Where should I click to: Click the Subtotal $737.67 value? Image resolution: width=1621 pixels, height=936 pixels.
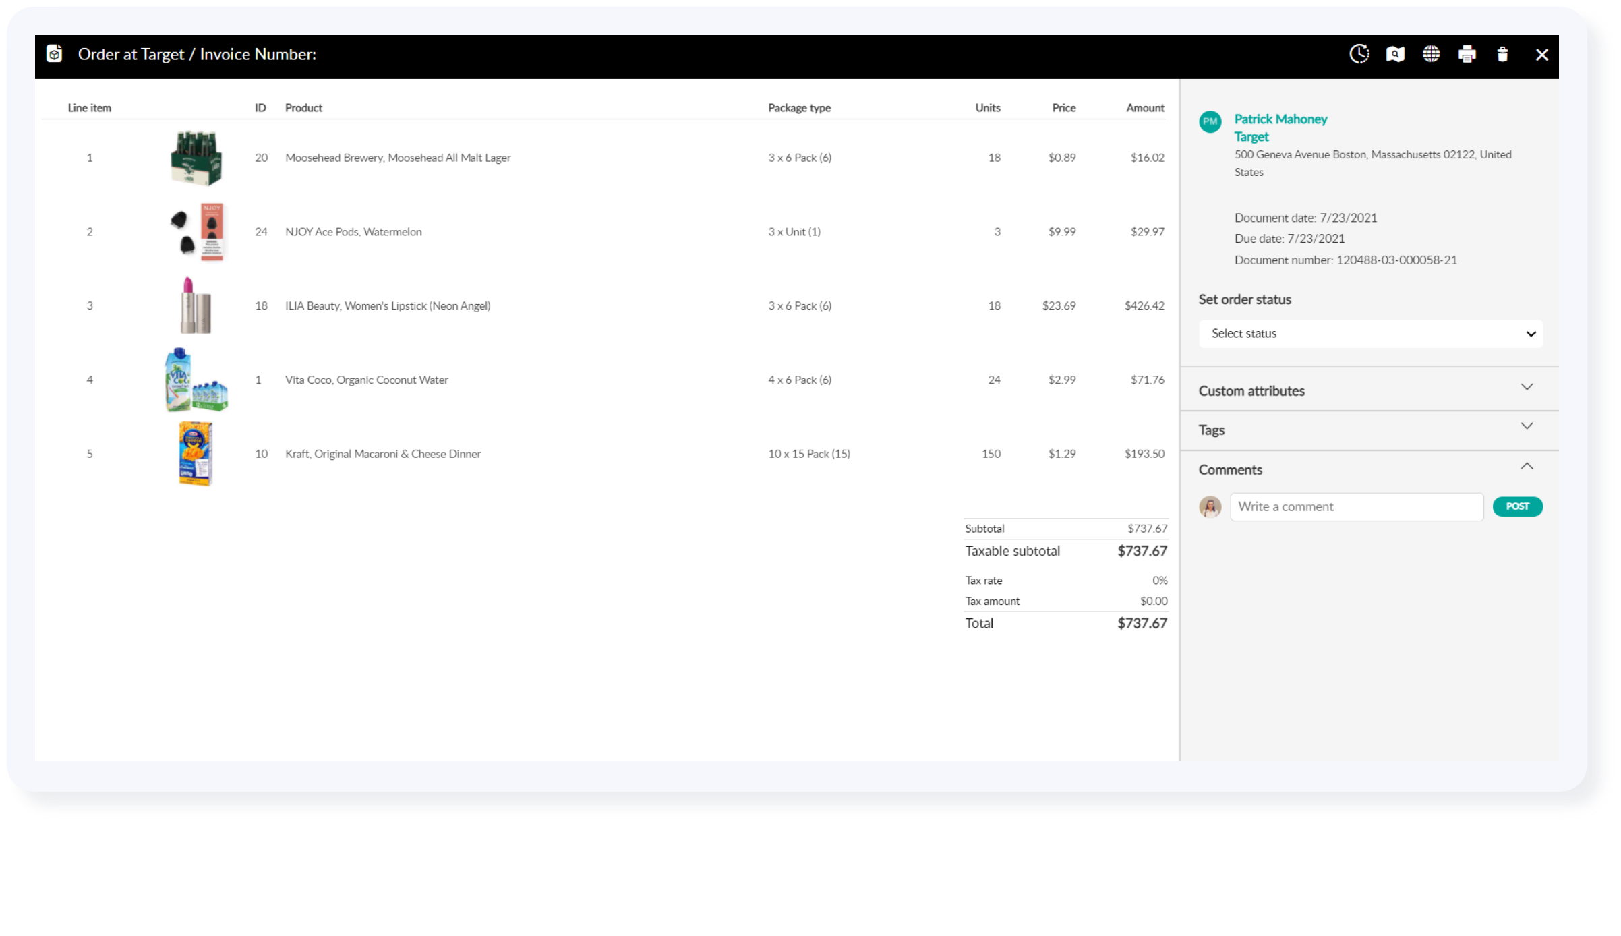1147,529
